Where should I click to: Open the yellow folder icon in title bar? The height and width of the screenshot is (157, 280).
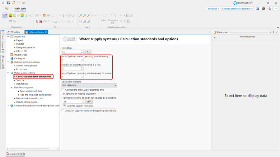[x=14, y=3]
